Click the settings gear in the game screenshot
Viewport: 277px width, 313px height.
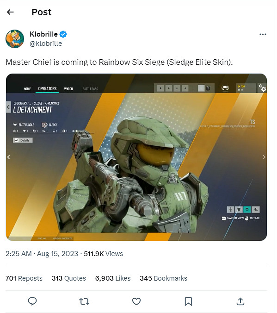262,88
